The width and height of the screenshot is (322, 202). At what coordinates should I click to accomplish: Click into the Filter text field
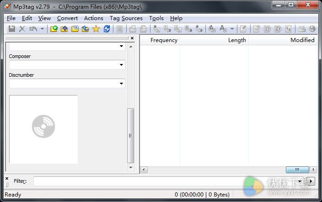pyautogui.click(x=166, y=181)
